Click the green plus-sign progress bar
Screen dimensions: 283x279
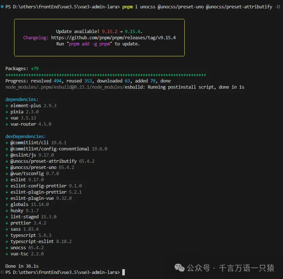pyautogui.click(x=106, y=74)
